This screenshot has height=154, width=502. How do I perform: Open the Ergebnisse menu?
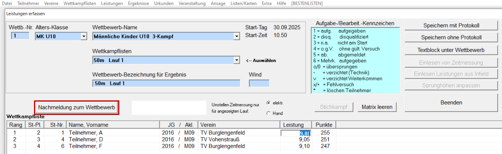pos(138,3)
